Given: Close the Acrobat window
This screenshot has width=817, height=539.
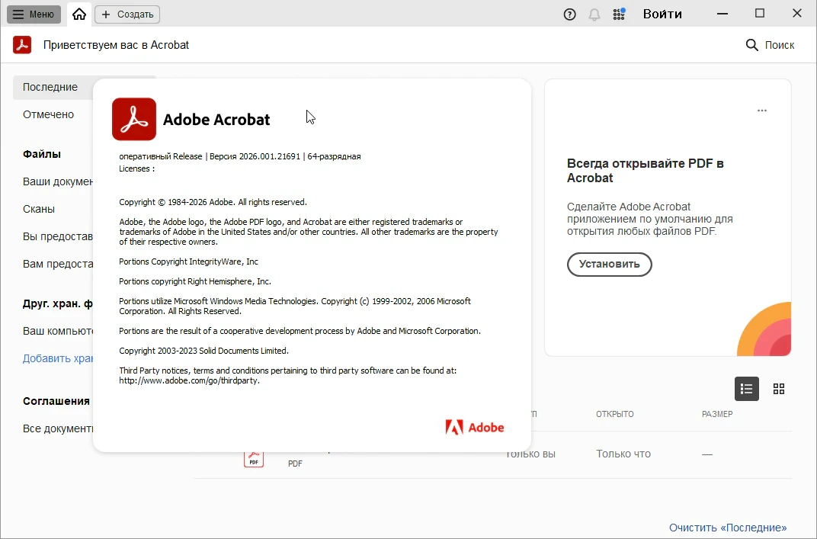Looking at the screenshot, I should (x=797, y=14).
